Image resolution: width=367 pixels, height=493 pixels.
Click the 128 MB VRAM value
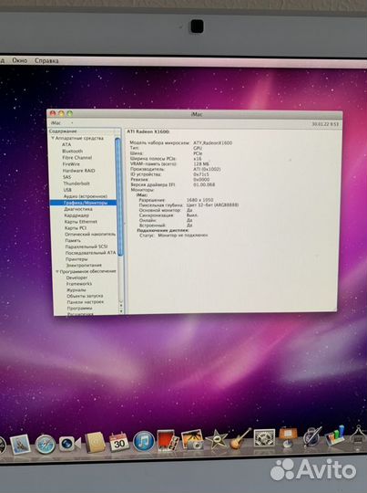(x=201, y=163)
